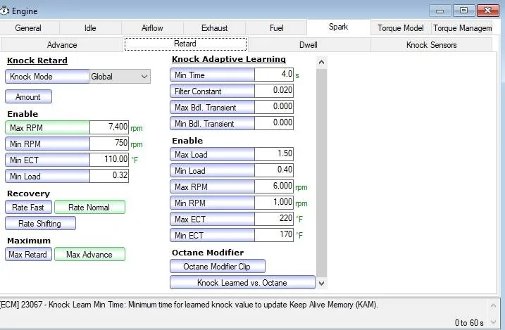
Task: Select the Knock Retard Max RPM label
Action: click(x=47, y=127)
